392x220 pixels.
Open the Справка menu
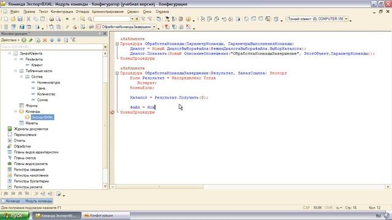click(162, 12)
